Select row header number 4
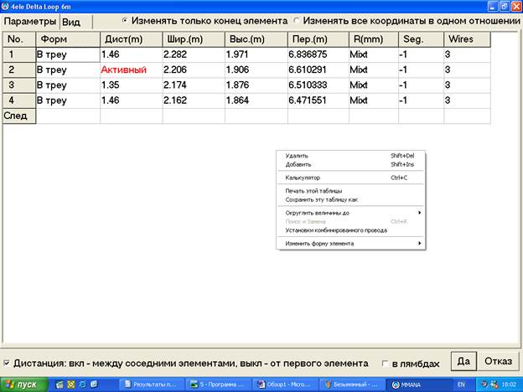 pyautogui.click(x=19, y=101)
